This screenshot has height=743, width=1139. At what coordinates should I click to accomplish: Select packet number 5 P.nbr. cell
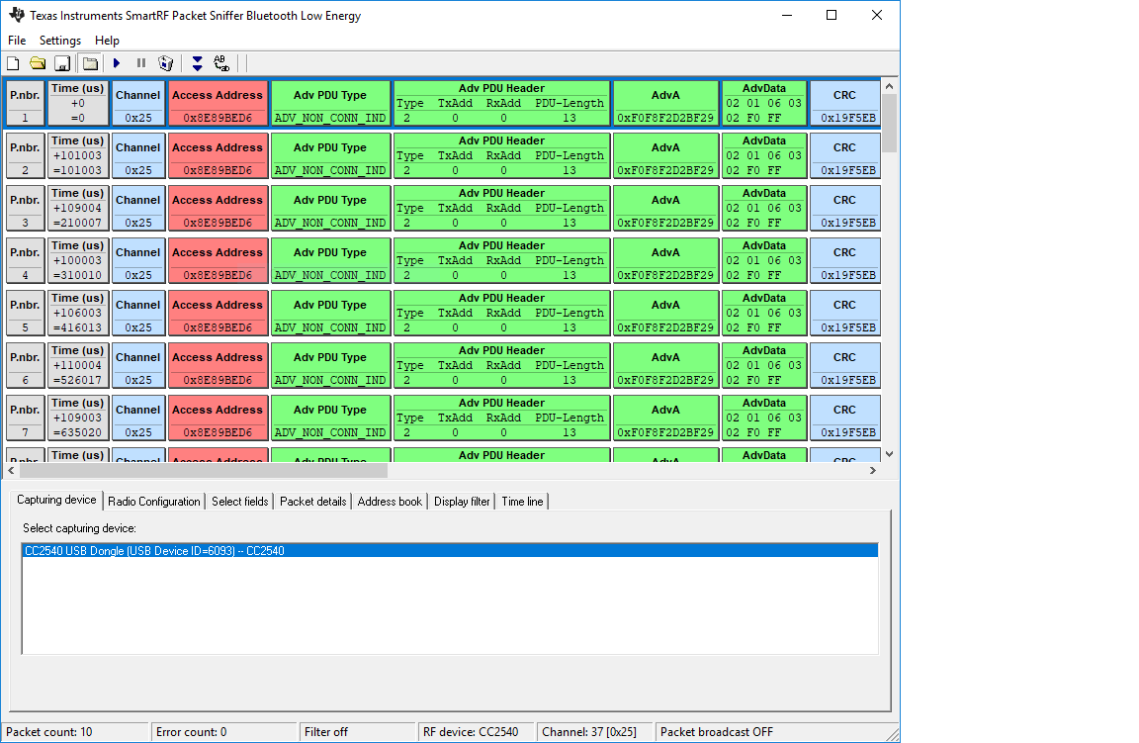[x=25, y=313]
